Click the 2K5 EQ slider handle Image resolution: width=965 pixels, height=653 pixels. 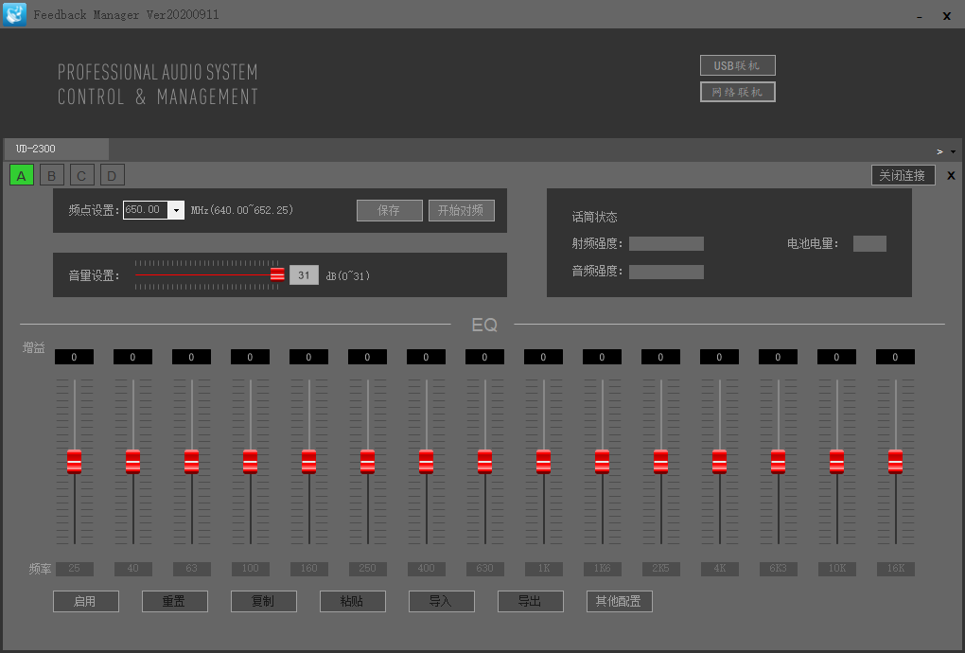[661, 461]
